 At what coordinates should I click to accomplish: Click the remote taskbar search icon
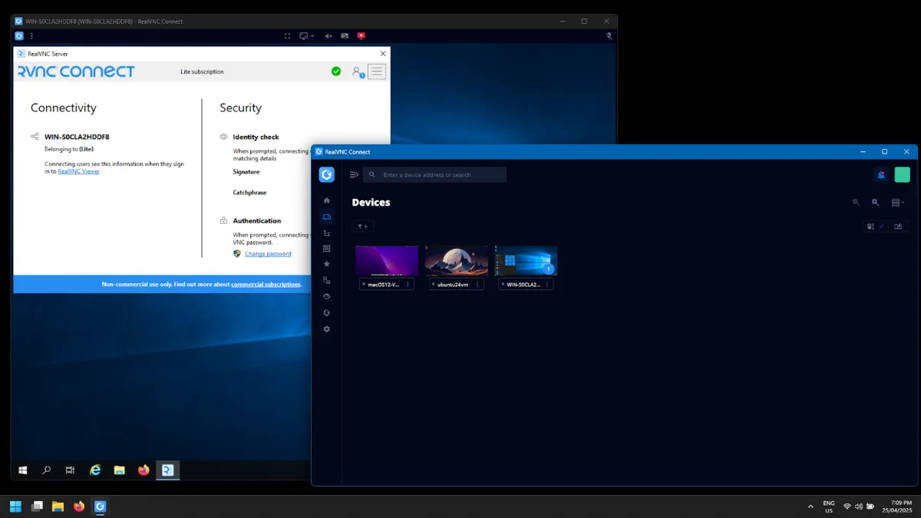coord(46,470)
